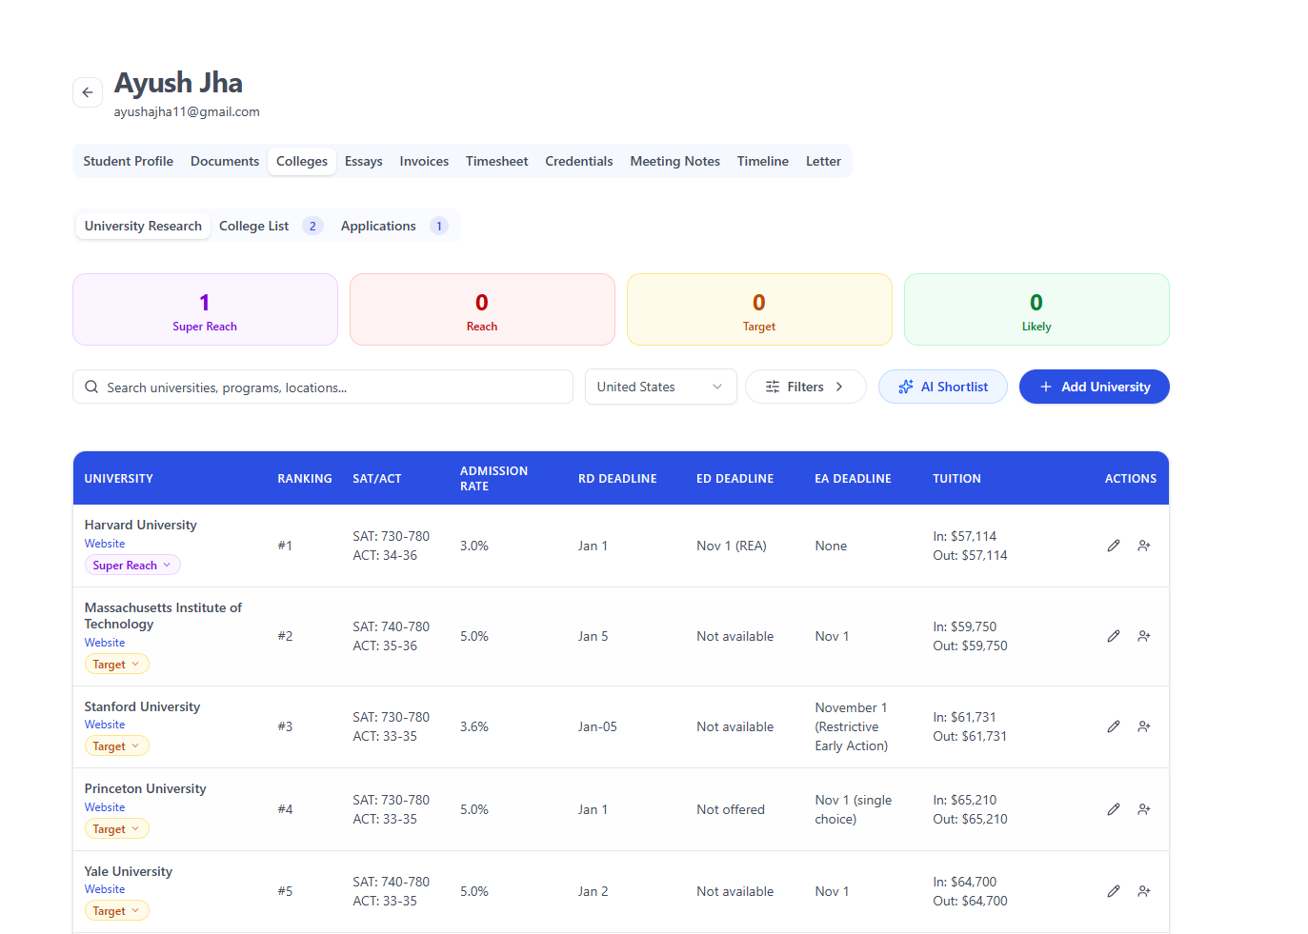Open Harvard's Super Reach category dropdown

pyautogui.click(x=132, y=565)
